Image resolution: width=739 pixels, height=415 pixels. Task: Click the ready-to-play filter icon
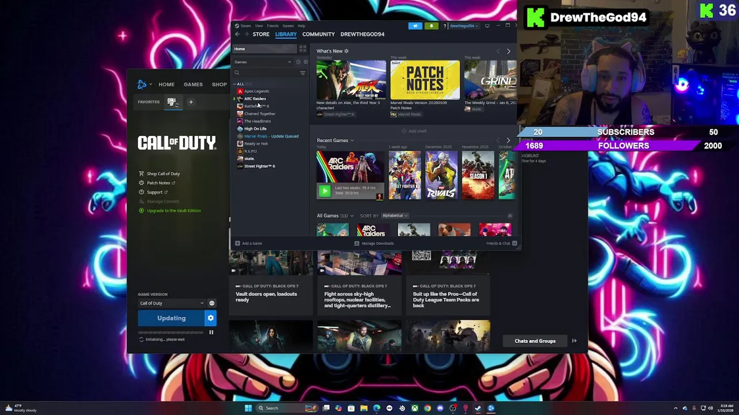(305, 62)
